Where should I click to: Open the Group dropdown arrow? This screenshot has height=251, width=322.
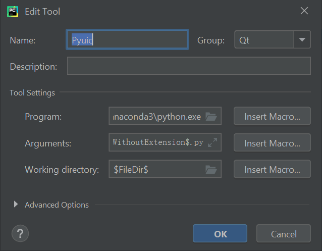[302, 40]
